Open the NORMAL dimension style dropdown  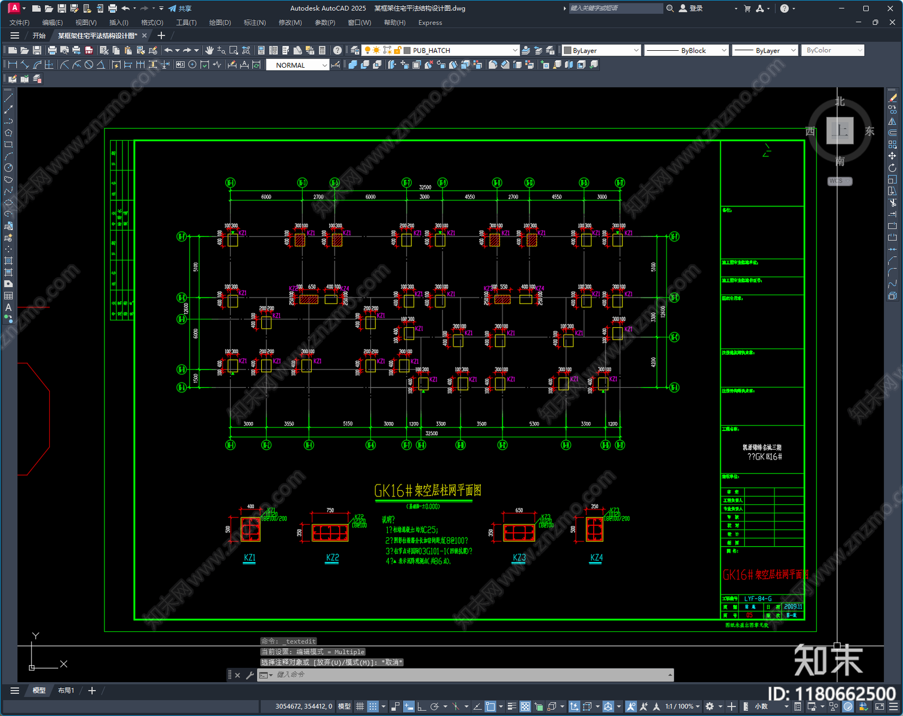(325, 65)
